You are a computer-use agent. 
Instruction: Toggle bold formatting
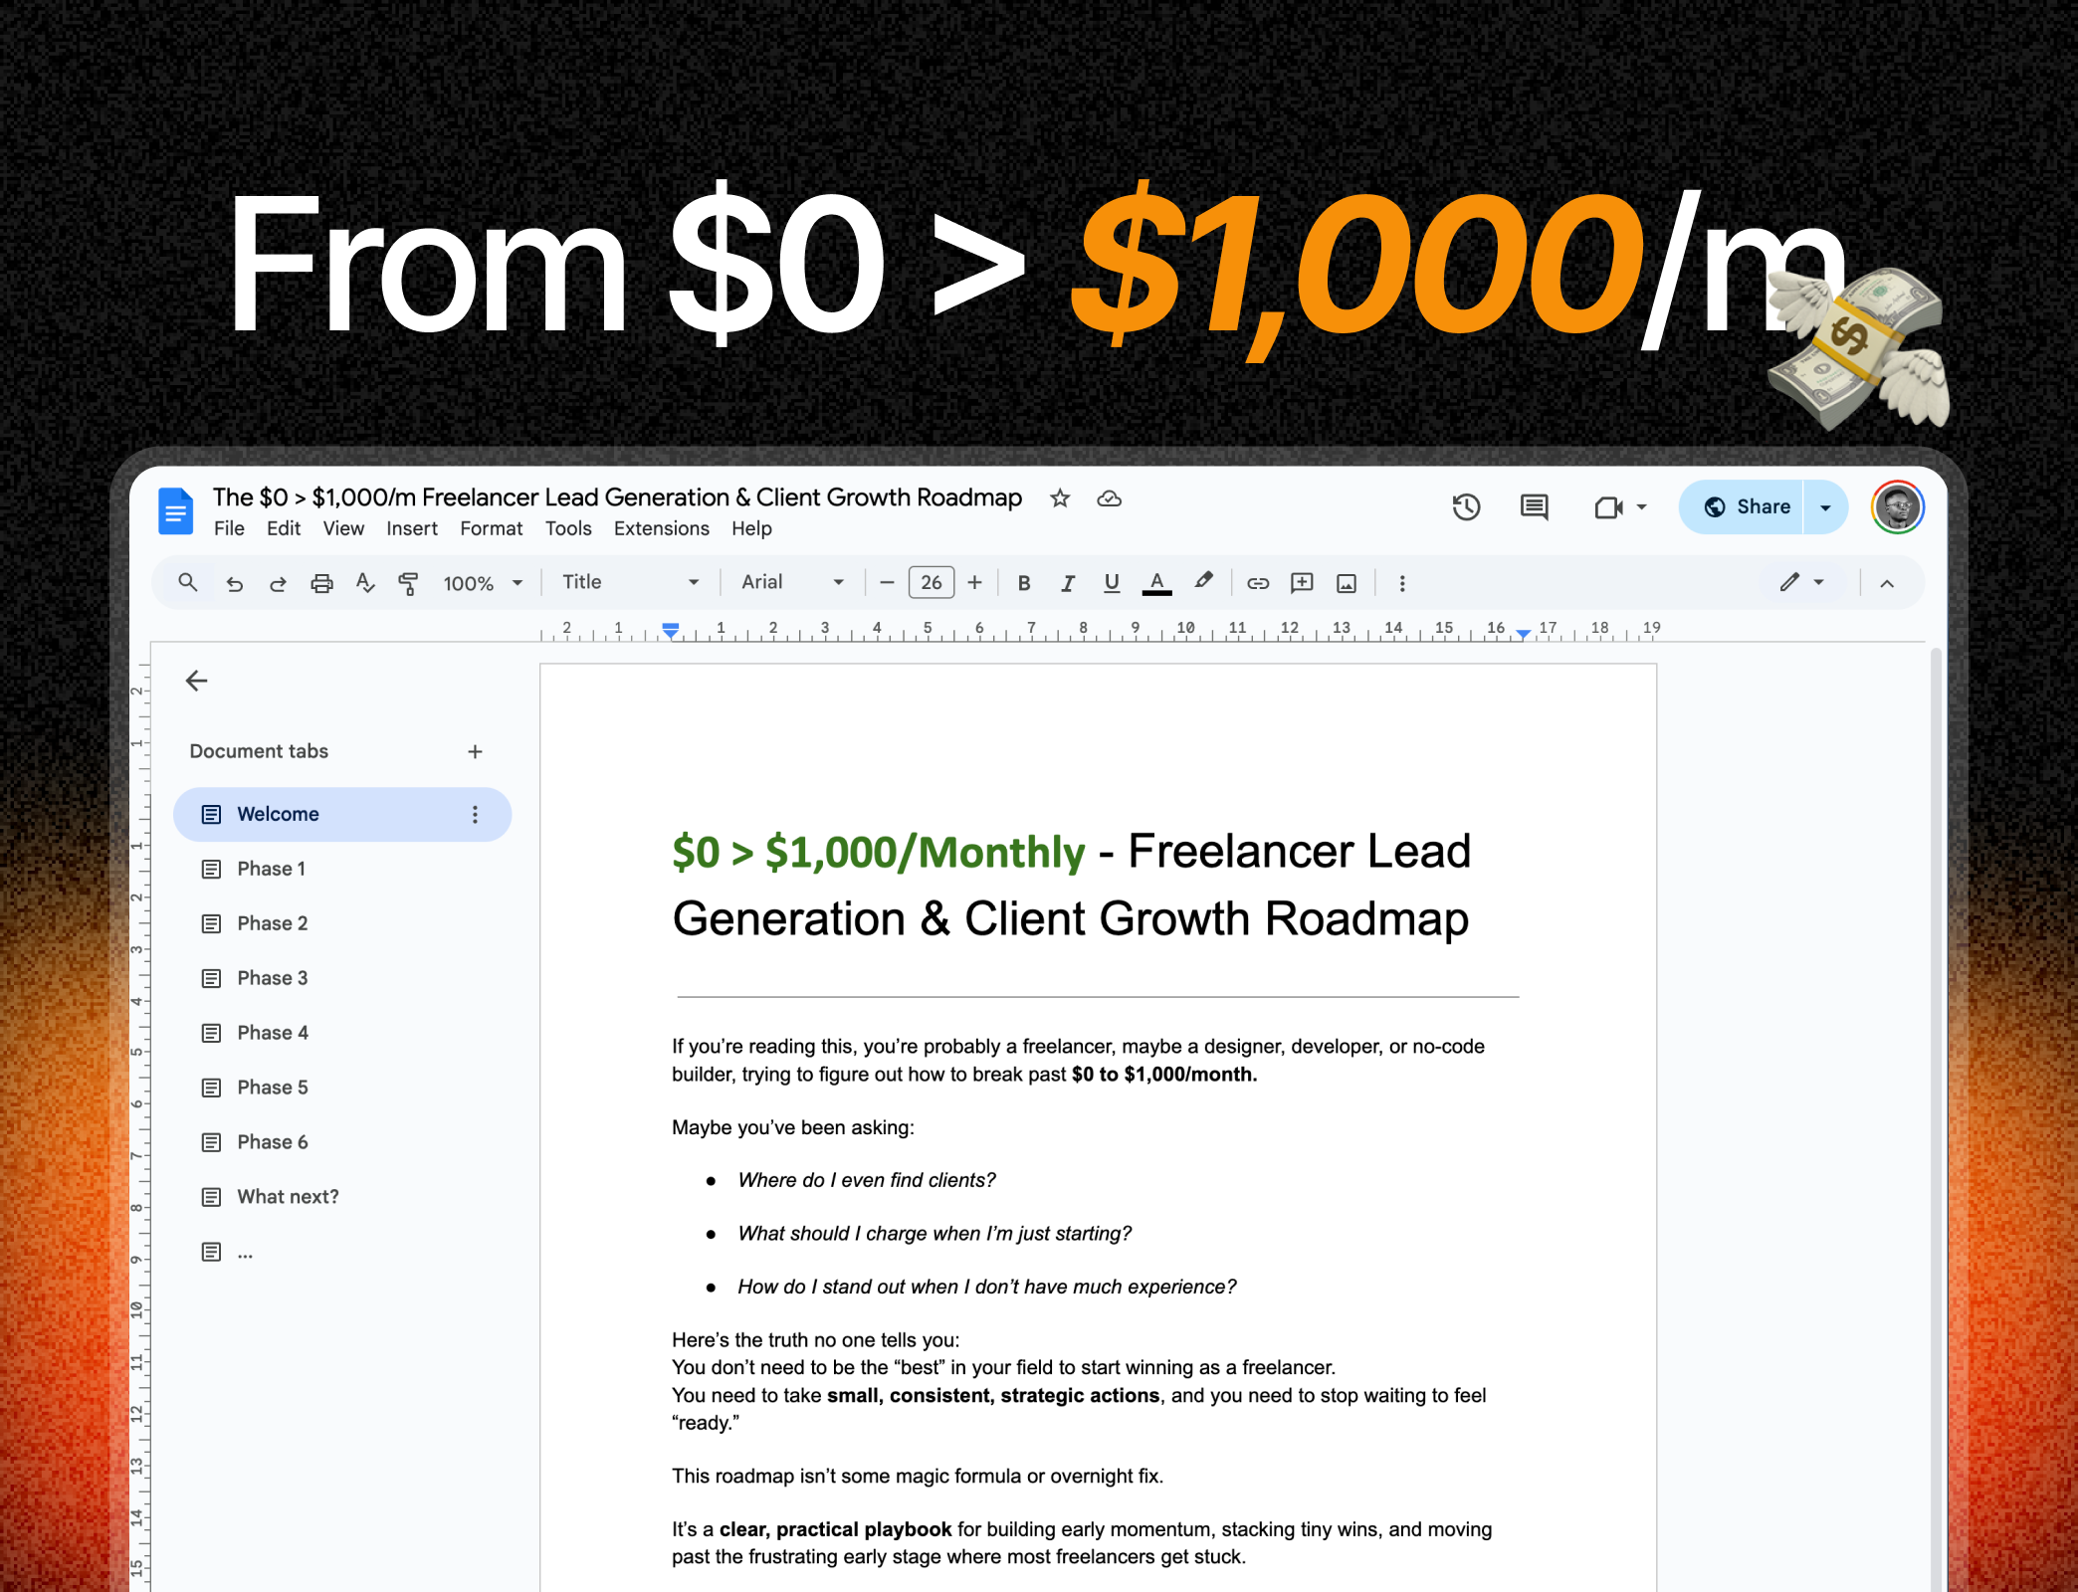[x=1023, y=583]
